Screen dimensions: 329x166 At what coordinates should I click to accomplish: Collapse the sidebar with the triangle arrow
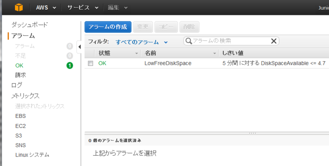coord(79,47)
